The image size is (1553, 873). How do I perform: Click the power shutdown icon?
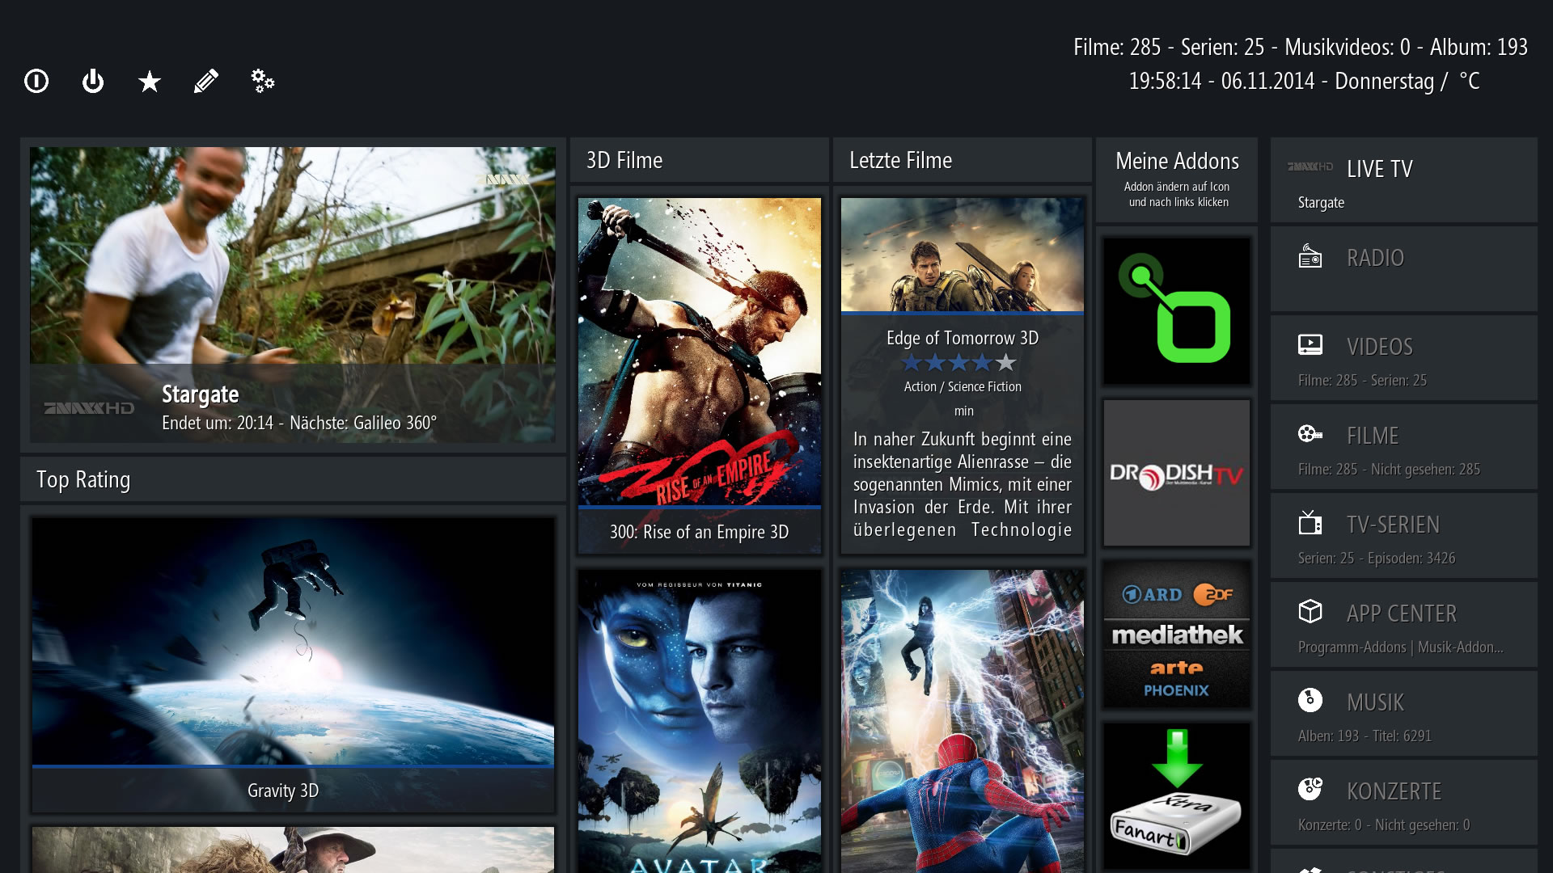(x=93, y=81)
